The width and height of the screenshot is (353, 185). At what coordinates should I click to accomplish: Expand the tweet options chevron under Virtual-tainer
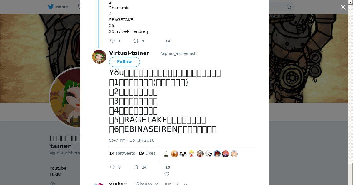coord(117,70)
